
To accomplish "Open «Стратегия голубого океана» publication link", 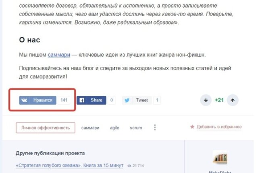I will [70, 165].
